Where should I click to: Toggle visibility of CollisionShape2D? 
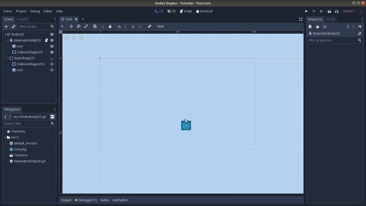pyautogui.click(x=52, y=52)
